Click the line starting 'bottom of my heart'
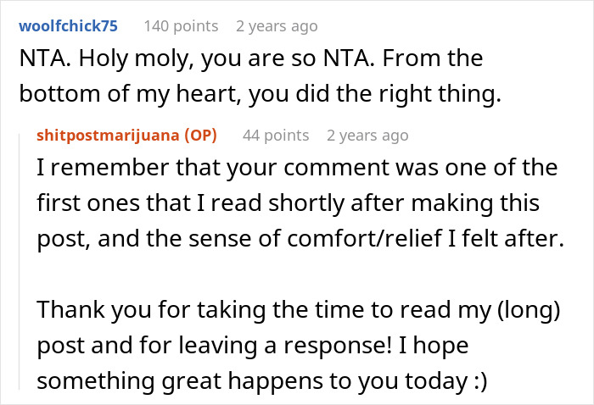The width and height of the screenshot is (594, 405). [x=255, y=96]
